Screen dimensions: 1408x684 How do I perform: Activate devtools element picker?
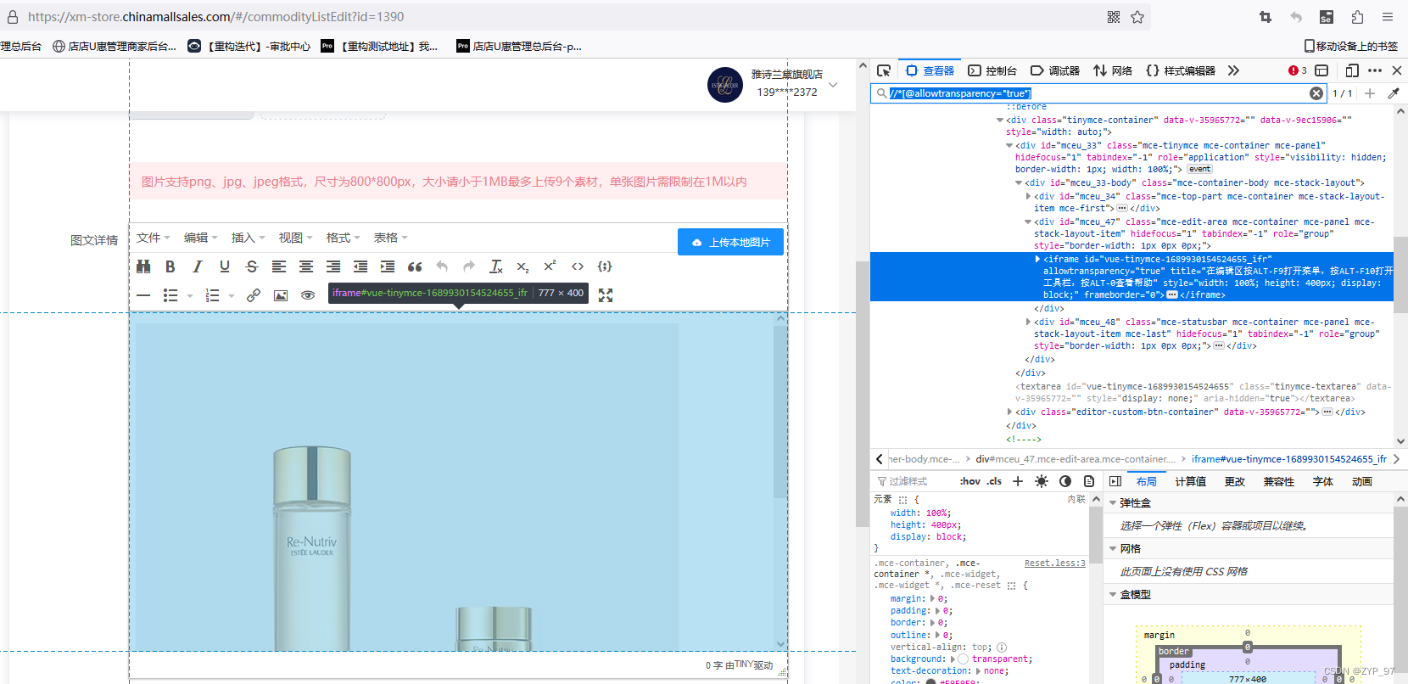pyautogui.click(x=884, y=70)
